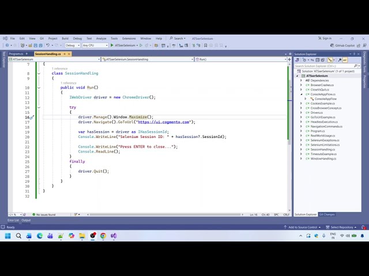Open the Extensions menu
The height and width of the screenshot is (276, 369).
129,39
